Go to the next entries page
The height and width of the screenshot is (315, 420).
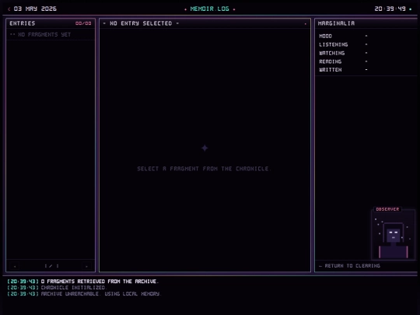pyautogui.click(x=86, y=266)
